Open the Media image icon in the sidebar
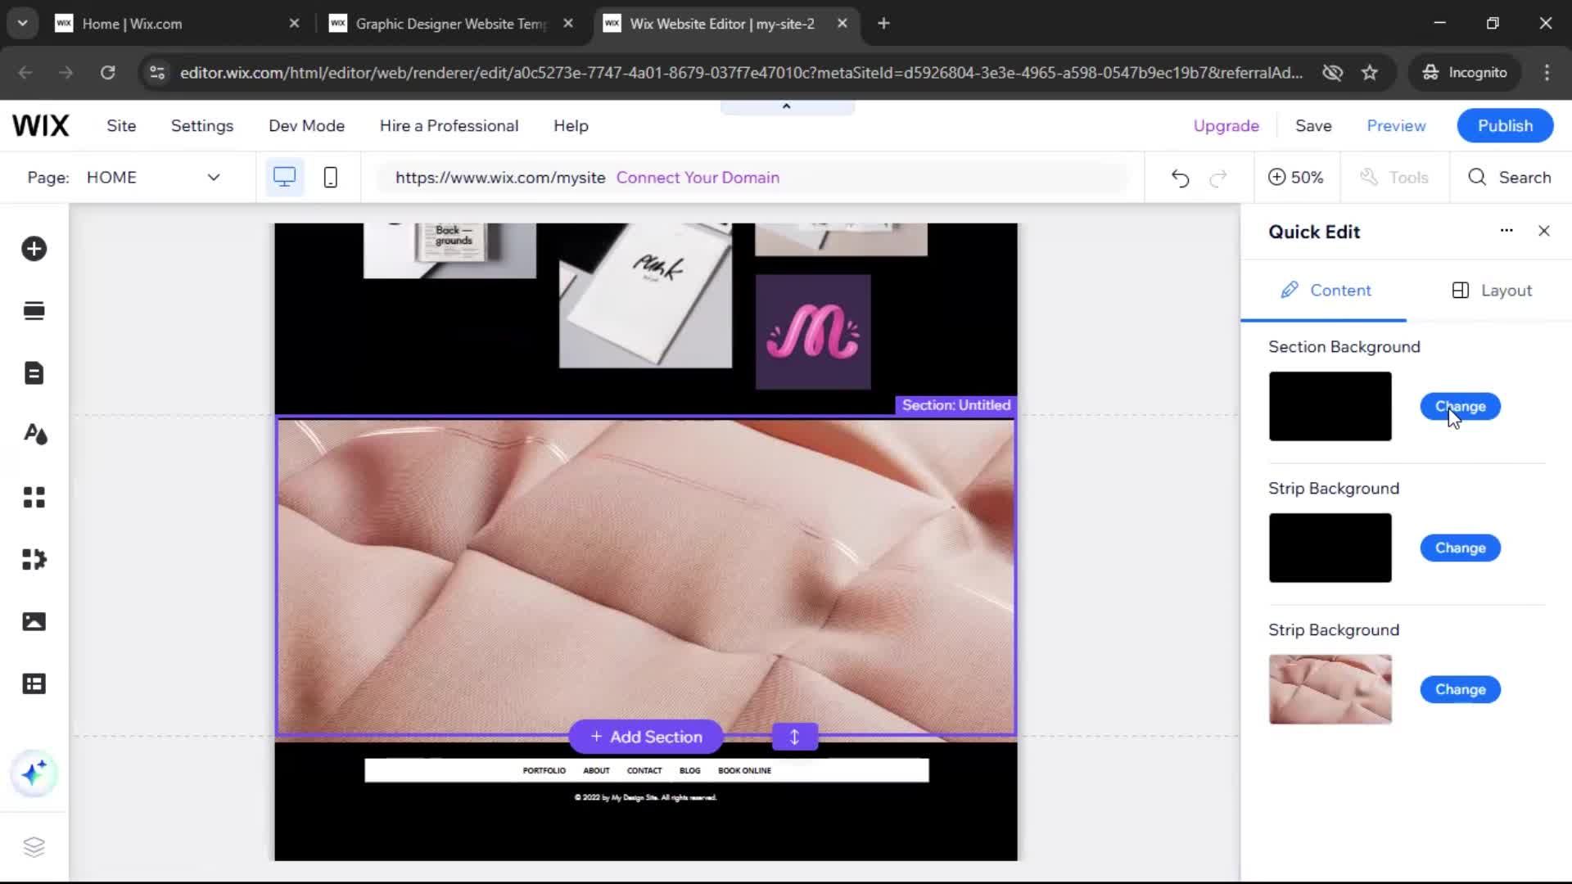Screen dimensions: 1572x884 click(34, 621)
